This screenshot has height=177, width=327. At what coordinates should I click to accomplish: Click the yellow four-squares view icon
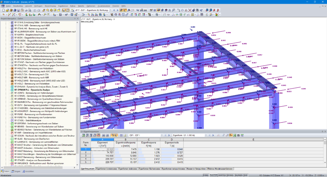pos(192,14)
